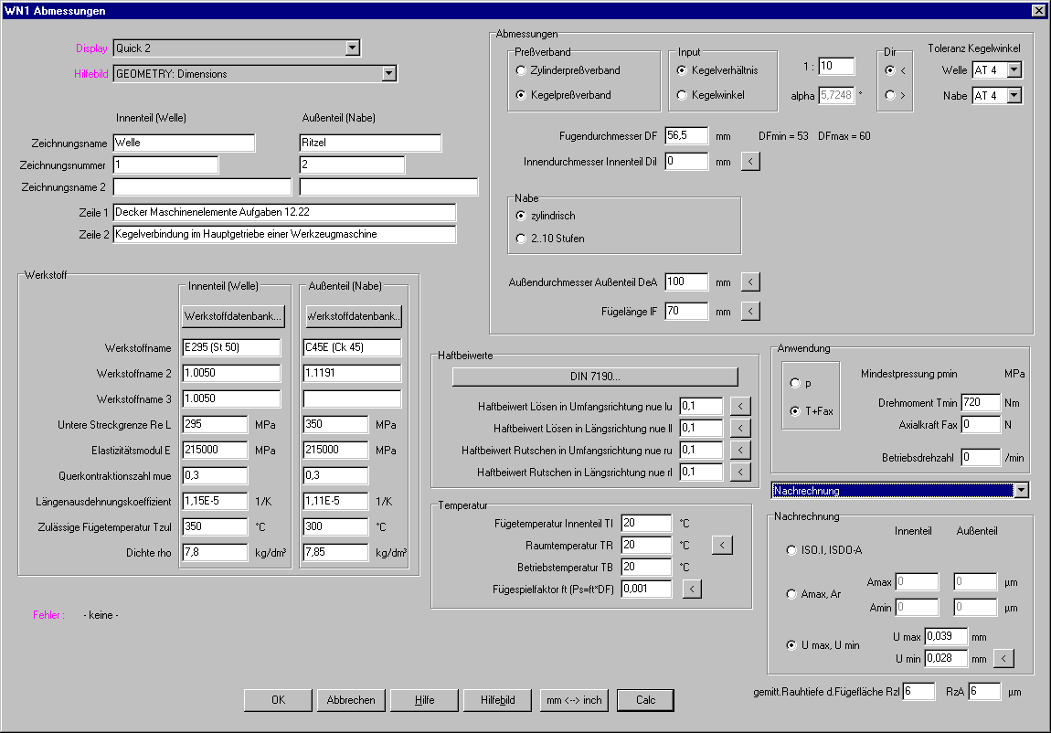The width and height of the screenshot is (1051, 733).
Task: Click the '<' button beside Innendurchmesser Innenteil DiI
Action: point(749,162)
